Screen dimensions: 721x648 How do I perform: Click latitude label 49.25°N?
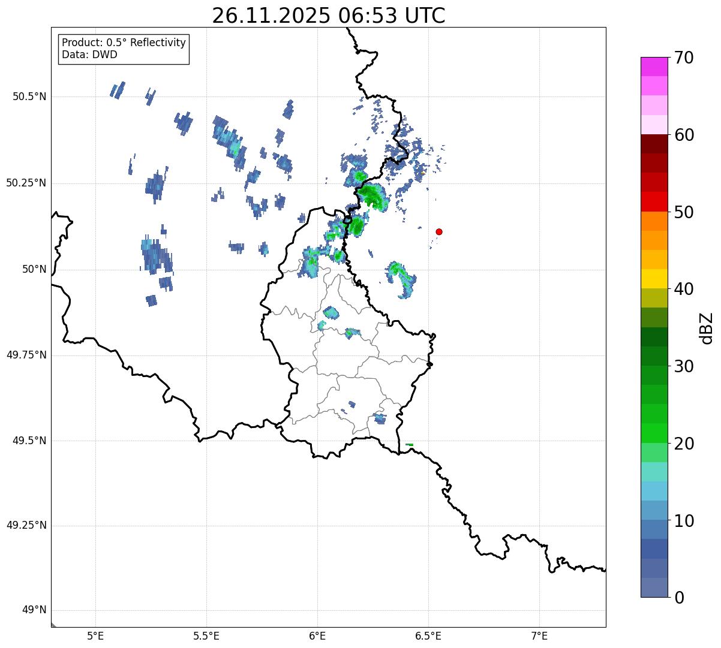click(26, 526)
